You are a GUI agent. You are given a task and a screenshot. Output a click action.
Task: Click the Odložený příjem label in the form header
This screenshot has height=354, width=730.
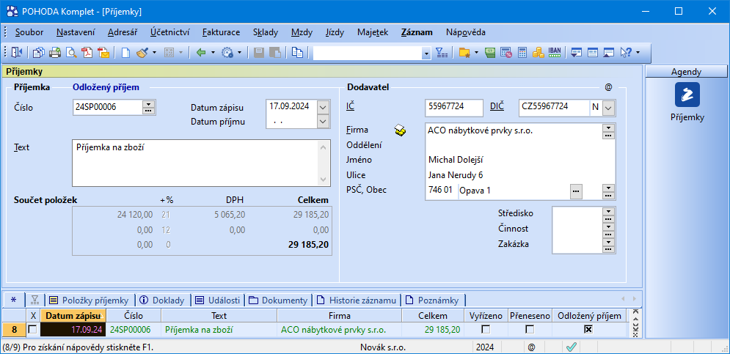106,87
